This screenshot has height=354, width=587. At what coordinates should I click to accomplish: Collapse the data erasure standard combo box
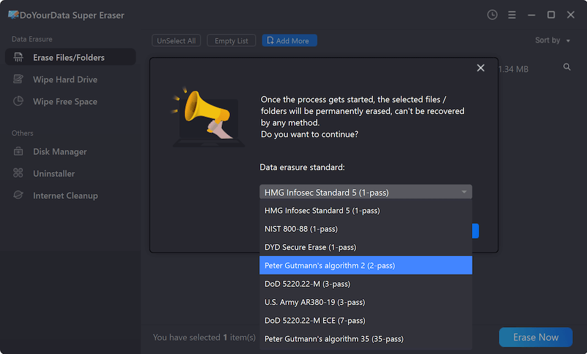pos(366,192)
